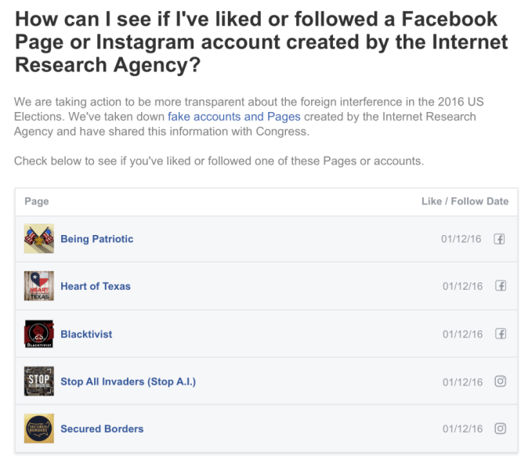Open Being Patriotic page thumbnail
This screenshot has height=463, width=532.
coord(39,239)
